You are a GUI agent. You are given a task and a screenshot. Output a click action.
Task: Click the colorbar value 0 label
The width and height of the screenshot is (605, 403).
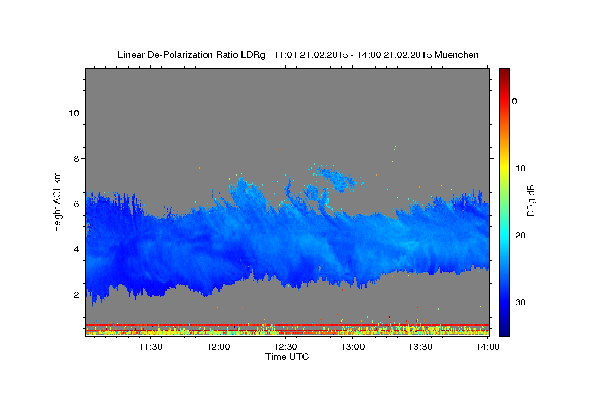click(515, 101)
